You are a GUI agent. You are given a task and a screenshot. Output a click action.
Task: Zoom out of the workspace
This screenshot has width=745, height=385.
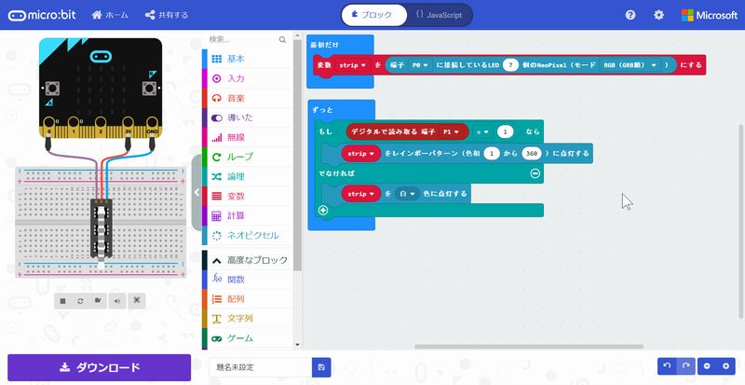(709, 367)
